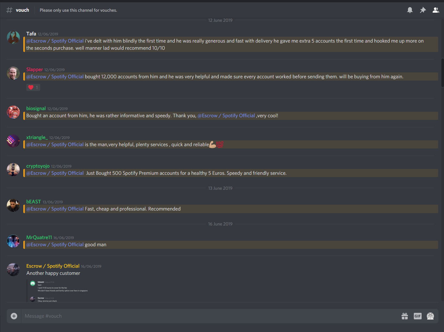Viewport: 444px width, 332px height.
Task: Open the emoji picker
Action: click(x=430, y=316)
